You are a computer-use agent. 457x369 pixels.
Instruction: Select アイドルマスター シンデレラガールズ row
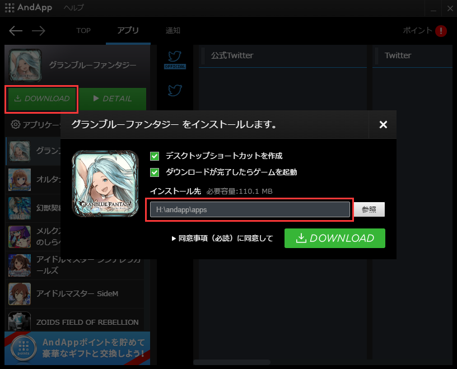coord(75,265)
